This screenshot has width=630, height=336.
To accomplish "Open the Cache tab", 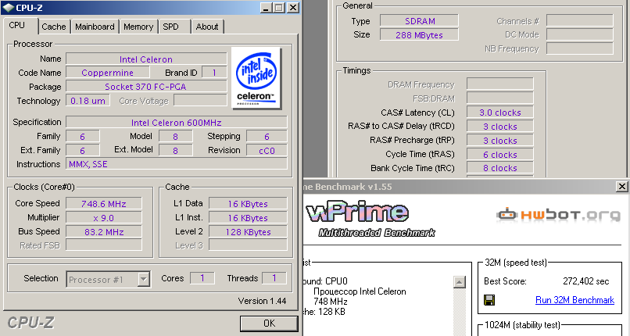I will tap(54, 27).
